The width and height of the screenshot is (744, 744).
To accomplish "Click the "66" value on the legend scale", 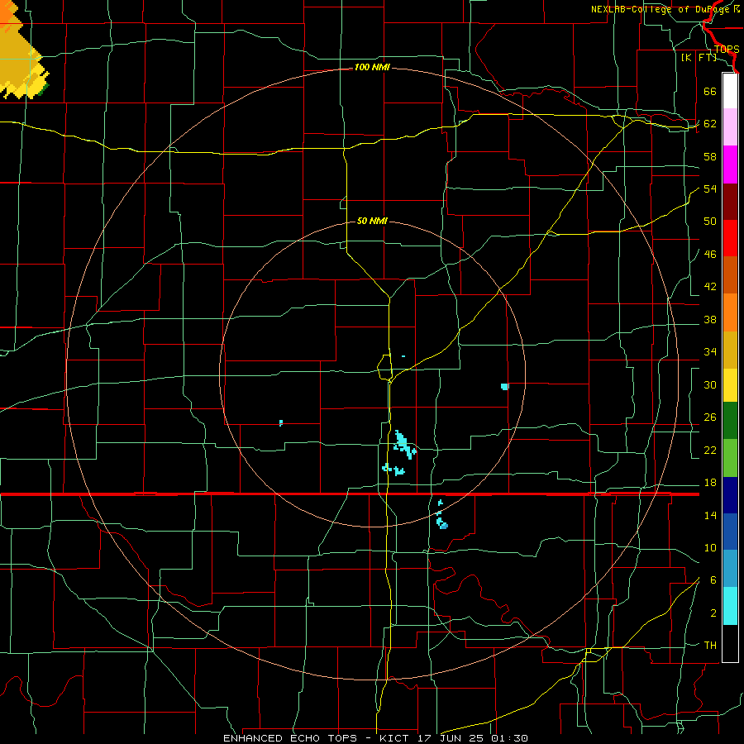I will click(710, 91).
